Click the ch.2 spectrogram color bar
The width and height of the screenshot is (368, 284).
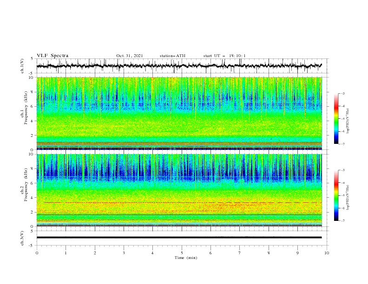[336, 195]
